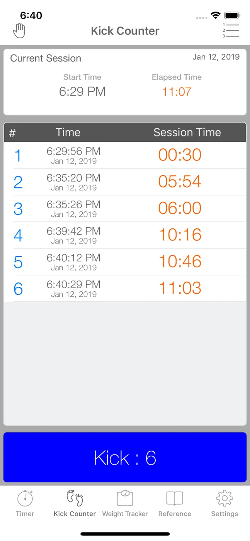The image size is (250, 541).
Task: Open the Weight Tracker scale icon
Action: [x=125, y=498]
